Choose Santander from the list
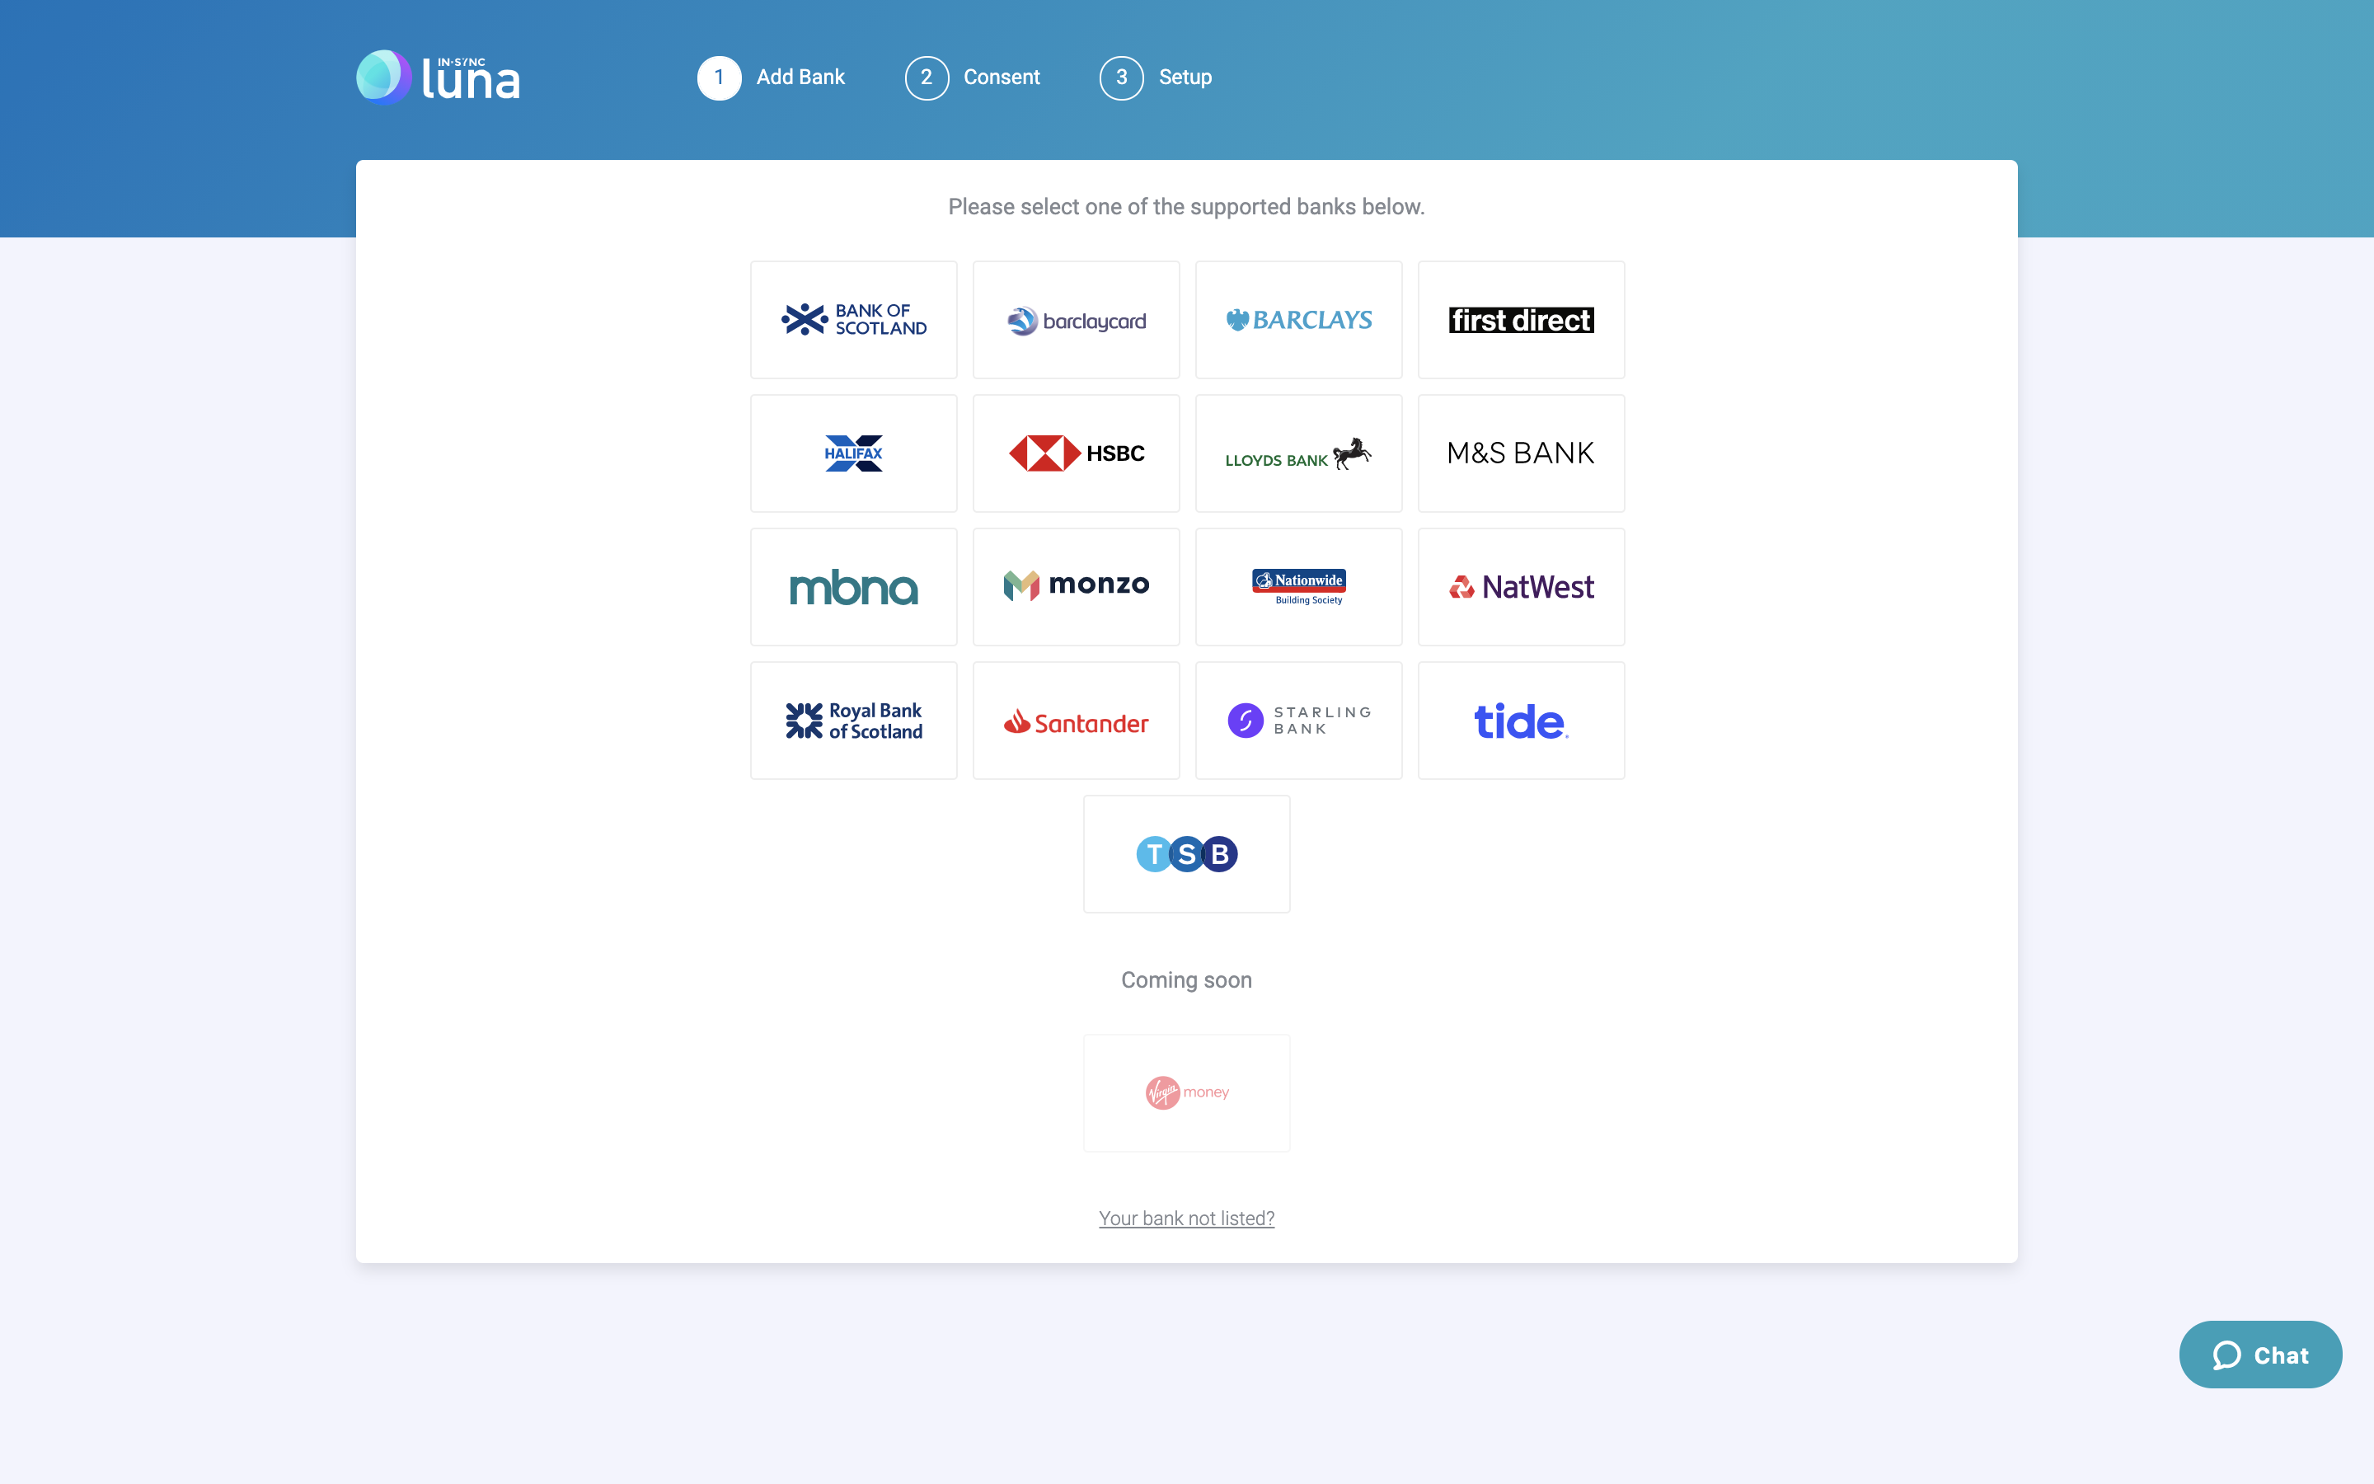This screenshot has height=1484, width=2374. click(x=1077, y=720)
